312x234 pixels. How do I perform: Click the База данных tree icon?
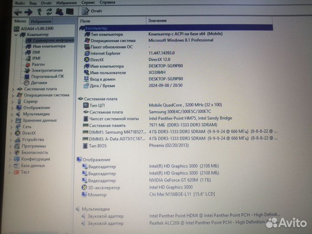[16, 166]
